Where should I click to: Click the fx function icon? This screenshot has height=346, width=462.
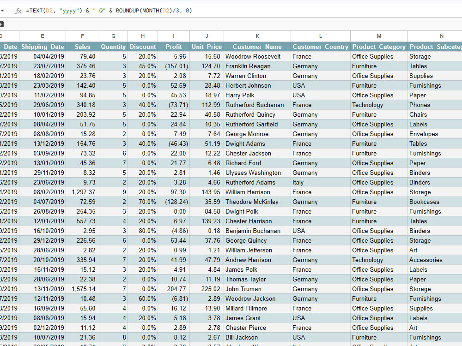[x=18, y=11]
